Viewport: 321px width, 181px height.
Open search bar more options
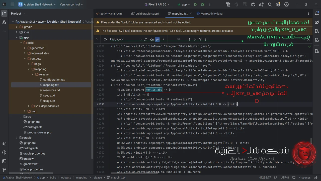click(206, 39)
